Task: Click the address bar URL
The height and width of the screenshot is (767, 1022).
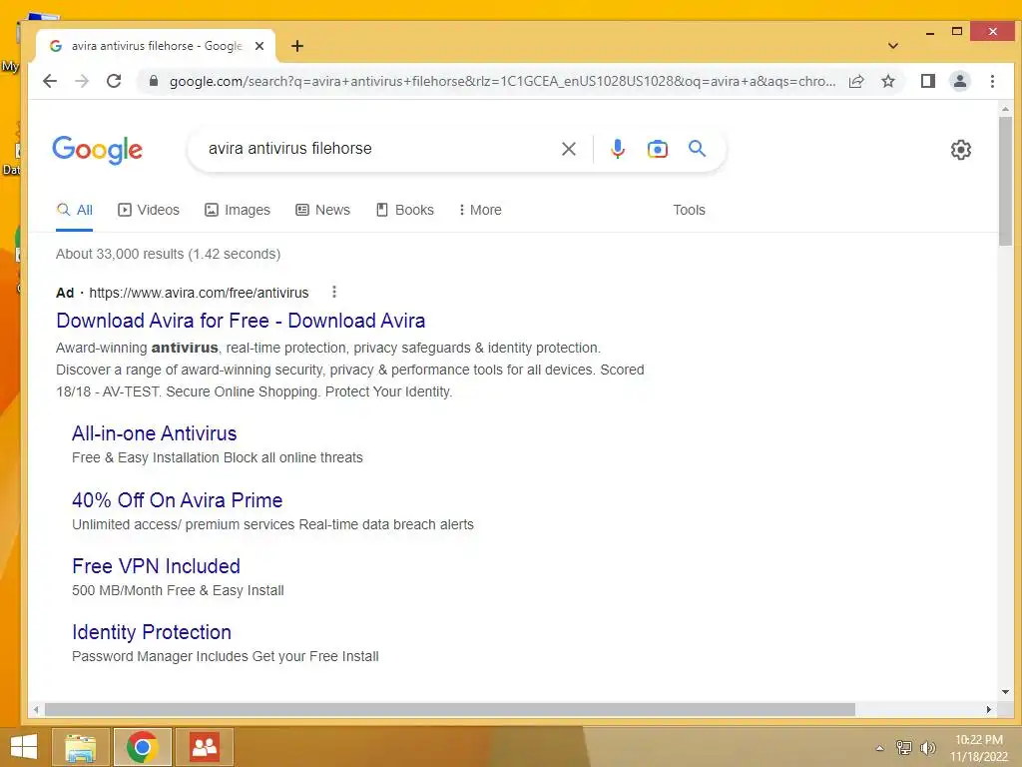Action: (502, 82)
